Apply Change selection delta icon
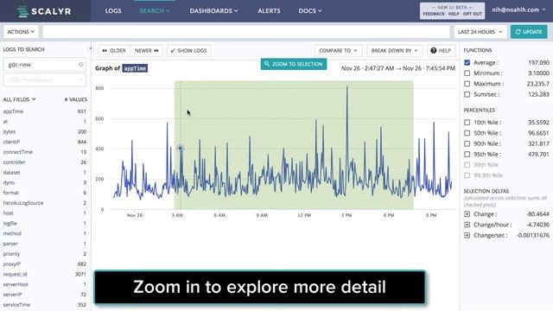Viewport: 553px width, 311px height. (x=467, y=214)
